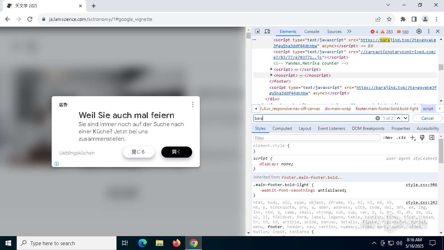This screenshot has height=250, width=444.
Task: Activate the inspect element picker icon
Action: (257, 31)
